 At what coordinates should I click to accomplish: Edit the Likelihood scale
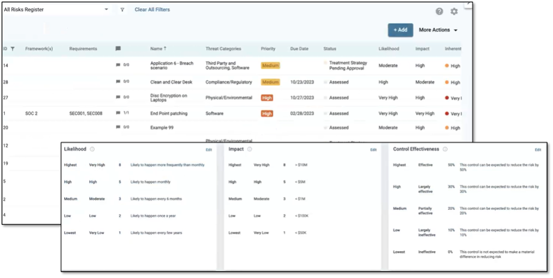(x=209, y=150)
